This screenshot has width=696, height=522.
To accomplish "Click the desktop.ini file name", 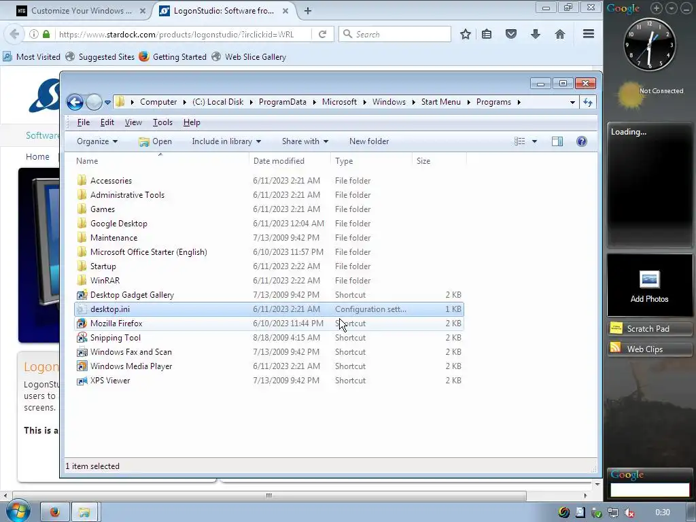I will coord(110,309).
